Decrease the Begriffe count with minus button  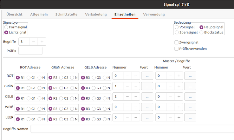[x=33, y=42]
